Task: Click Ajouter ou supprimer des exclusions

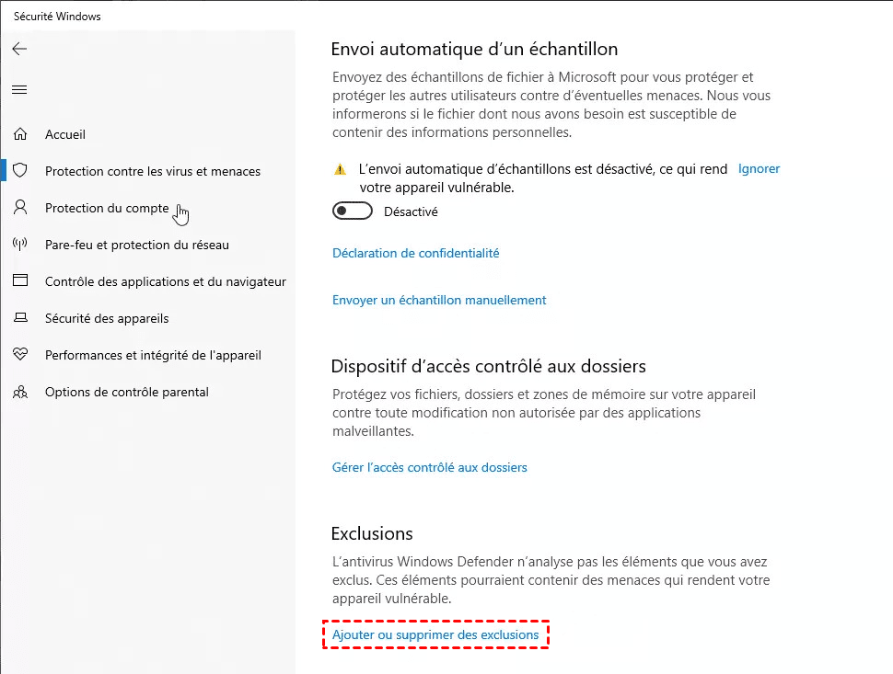Action: 435,634
